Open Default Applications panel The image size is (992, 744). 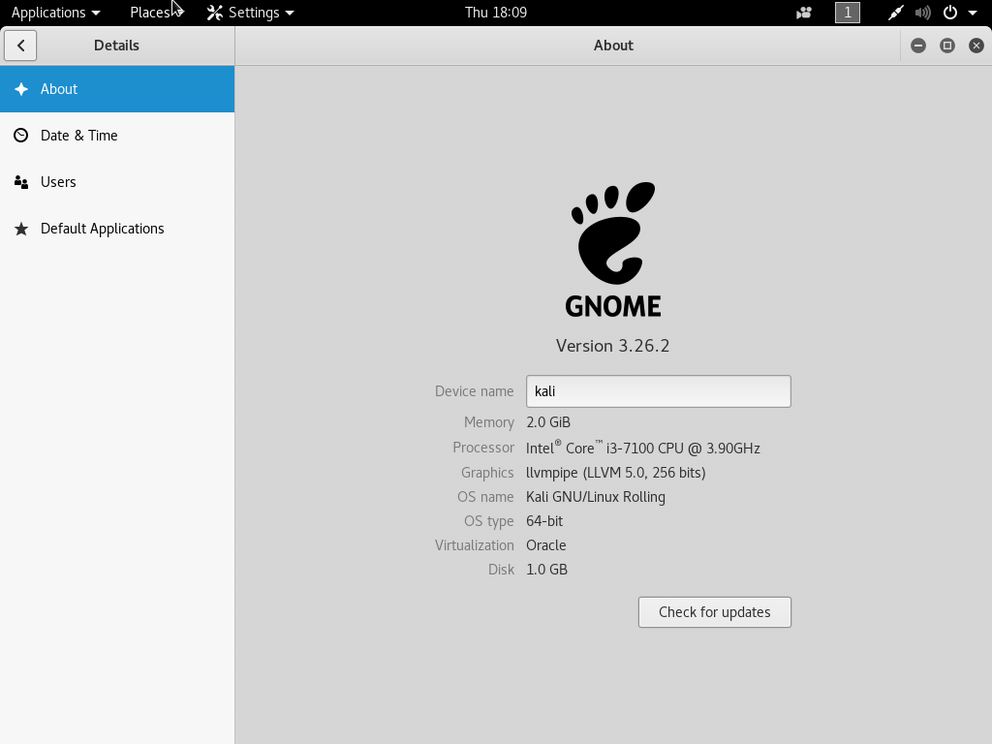pos(117,229)
